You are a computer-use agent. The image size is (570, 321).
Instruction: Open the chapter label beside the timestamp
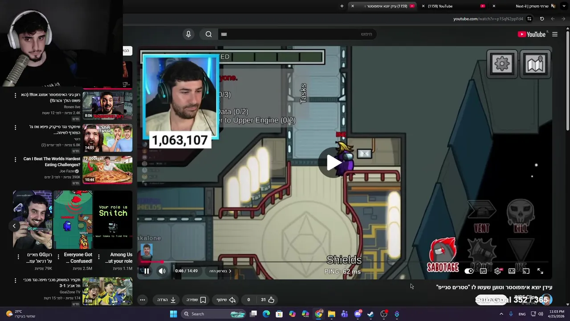(220, 271)
